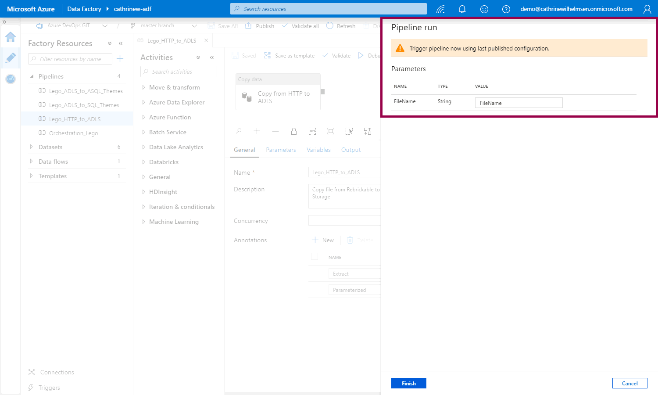Click the lock canvas icon
658x395 pixels.
click(294, 131)
